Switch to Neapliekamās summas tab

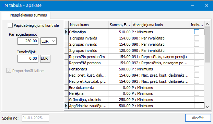[x=28, y=15]
